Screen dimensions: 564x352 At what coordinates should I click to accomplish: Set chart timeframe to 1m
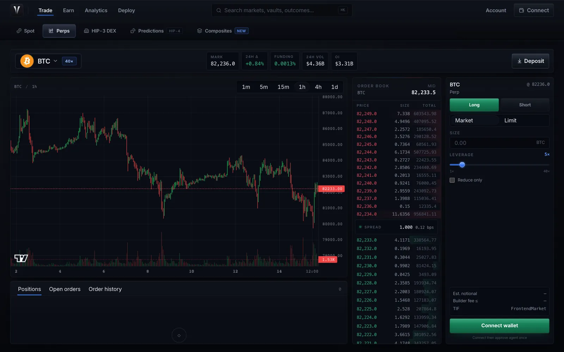click(246, 87)
